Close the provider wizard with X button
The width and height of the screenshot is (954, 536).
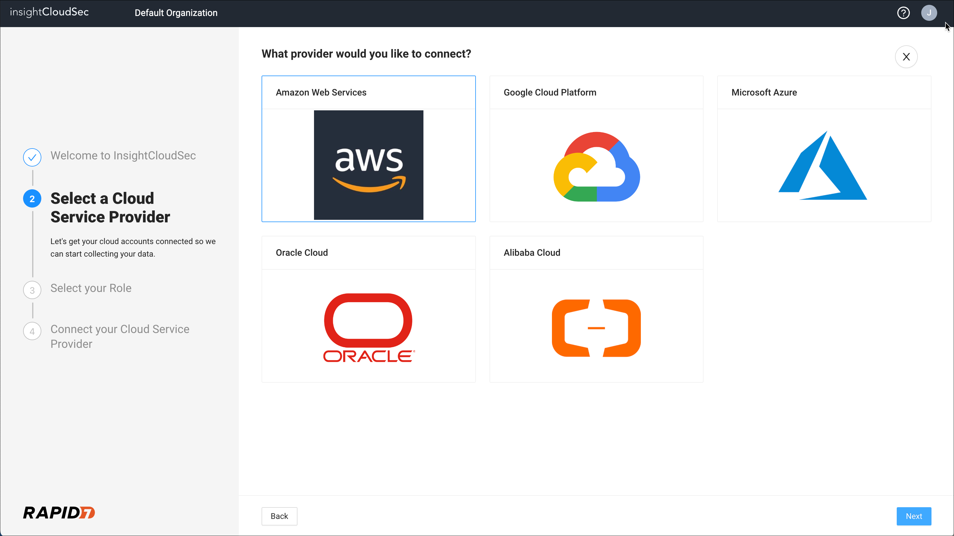[906, 57]
